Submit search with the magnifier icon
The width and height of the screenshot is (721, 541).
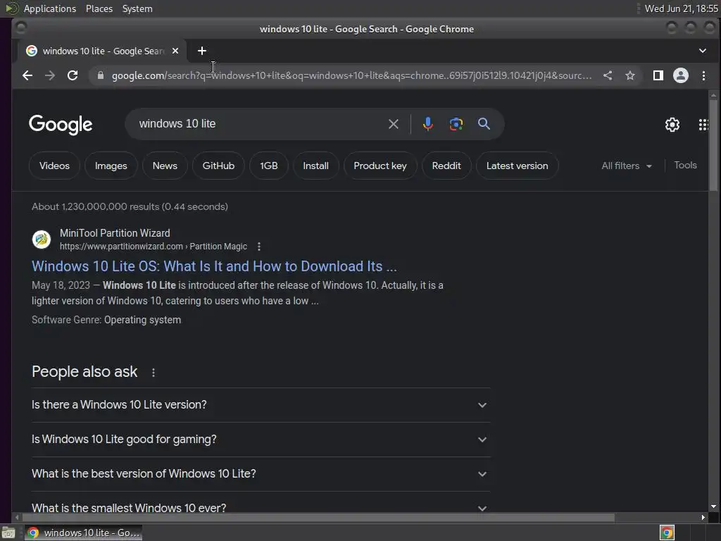coord(484,124)
